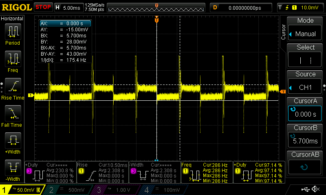Click the Freq channel 1 measurement box
Viewport: 326px width, 195px height.
coord(207,172)
